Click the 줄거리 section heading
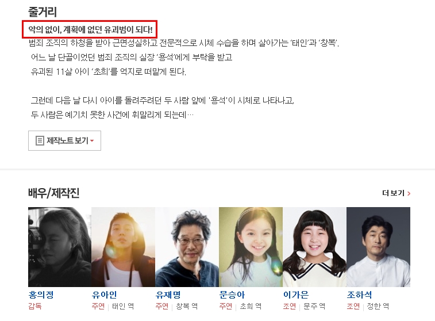The image size is (435, 321). click(x=43, y=12)
